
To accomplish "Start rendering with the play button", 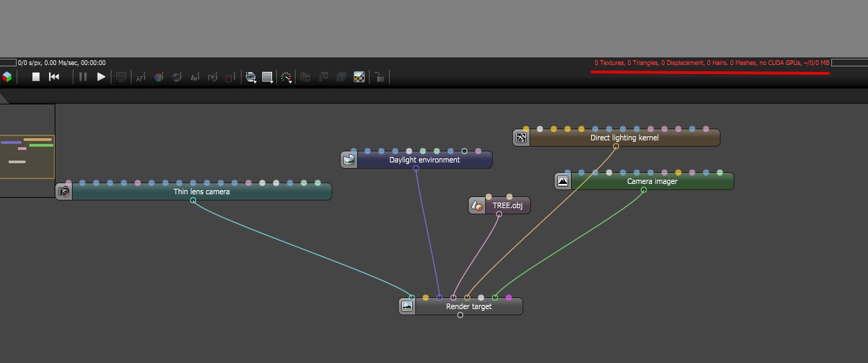I will click(101, 77).
